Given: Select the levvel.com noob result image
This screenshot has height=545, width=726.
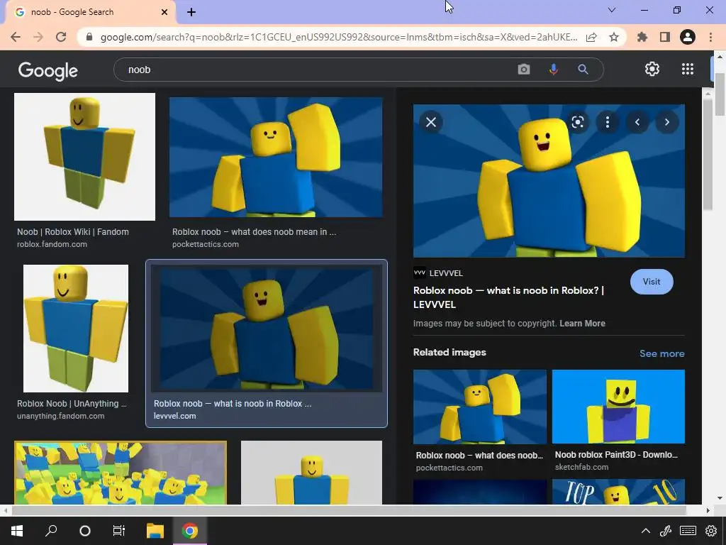Looking at the screenshot, I should [267, 329].
